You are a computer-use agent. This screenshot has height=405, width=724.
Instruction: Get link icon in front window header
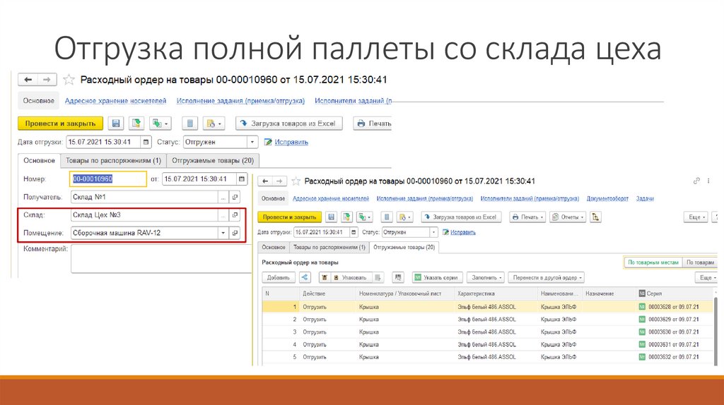696,181
